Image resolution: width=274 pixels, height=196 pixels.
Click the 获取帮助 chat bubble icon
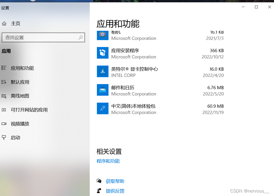click(99, 181)
